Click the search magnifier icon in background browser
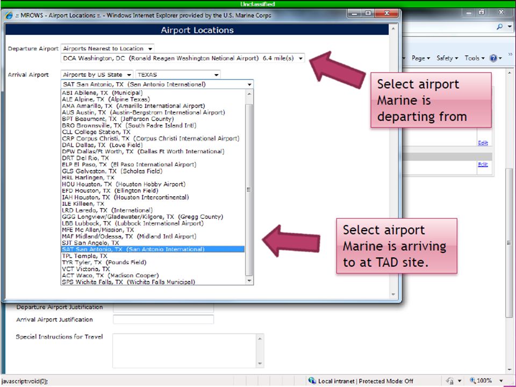Image resolution: width=516 pixels, height=387 pixels. tap(499, 27)
